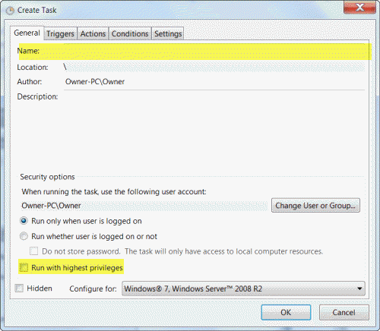The image size is (380, 331).
Task: Close the Create Task dialog
Action: [x=359, y=8]
